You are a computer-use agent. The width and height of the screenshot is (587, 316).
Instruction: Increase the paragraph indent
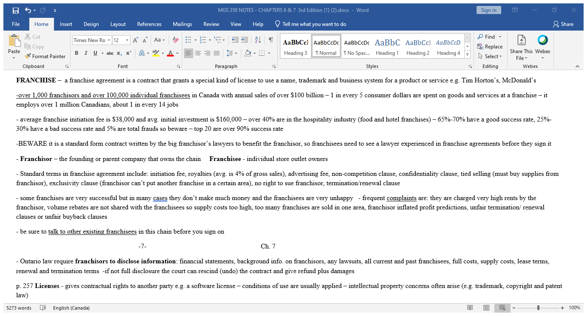coord(245,40)
